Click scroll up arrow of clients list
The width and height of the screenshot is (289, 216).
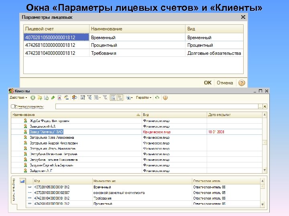pyautogui.click(x=265, y=115)
